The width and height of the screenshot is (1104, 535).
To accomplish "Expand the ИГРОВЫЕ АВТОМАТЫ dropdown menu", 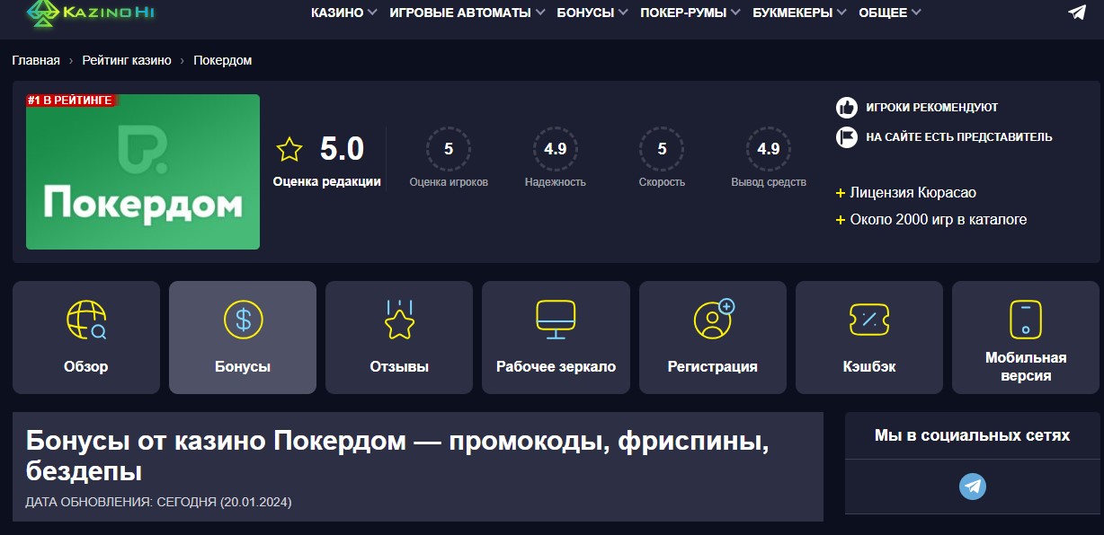I will [467, 13].
